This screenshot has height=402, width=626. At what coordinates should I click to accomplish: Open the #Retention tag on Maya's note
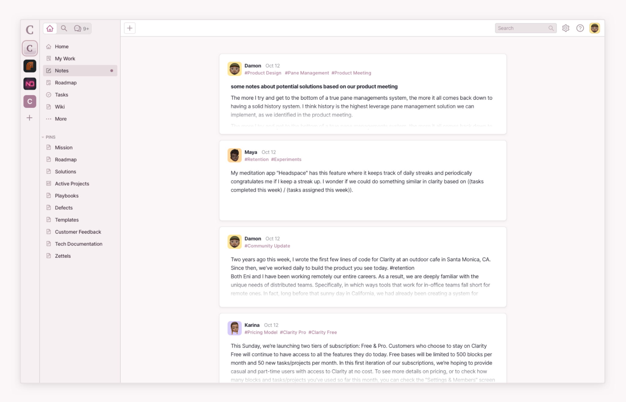tap(256, 159)
